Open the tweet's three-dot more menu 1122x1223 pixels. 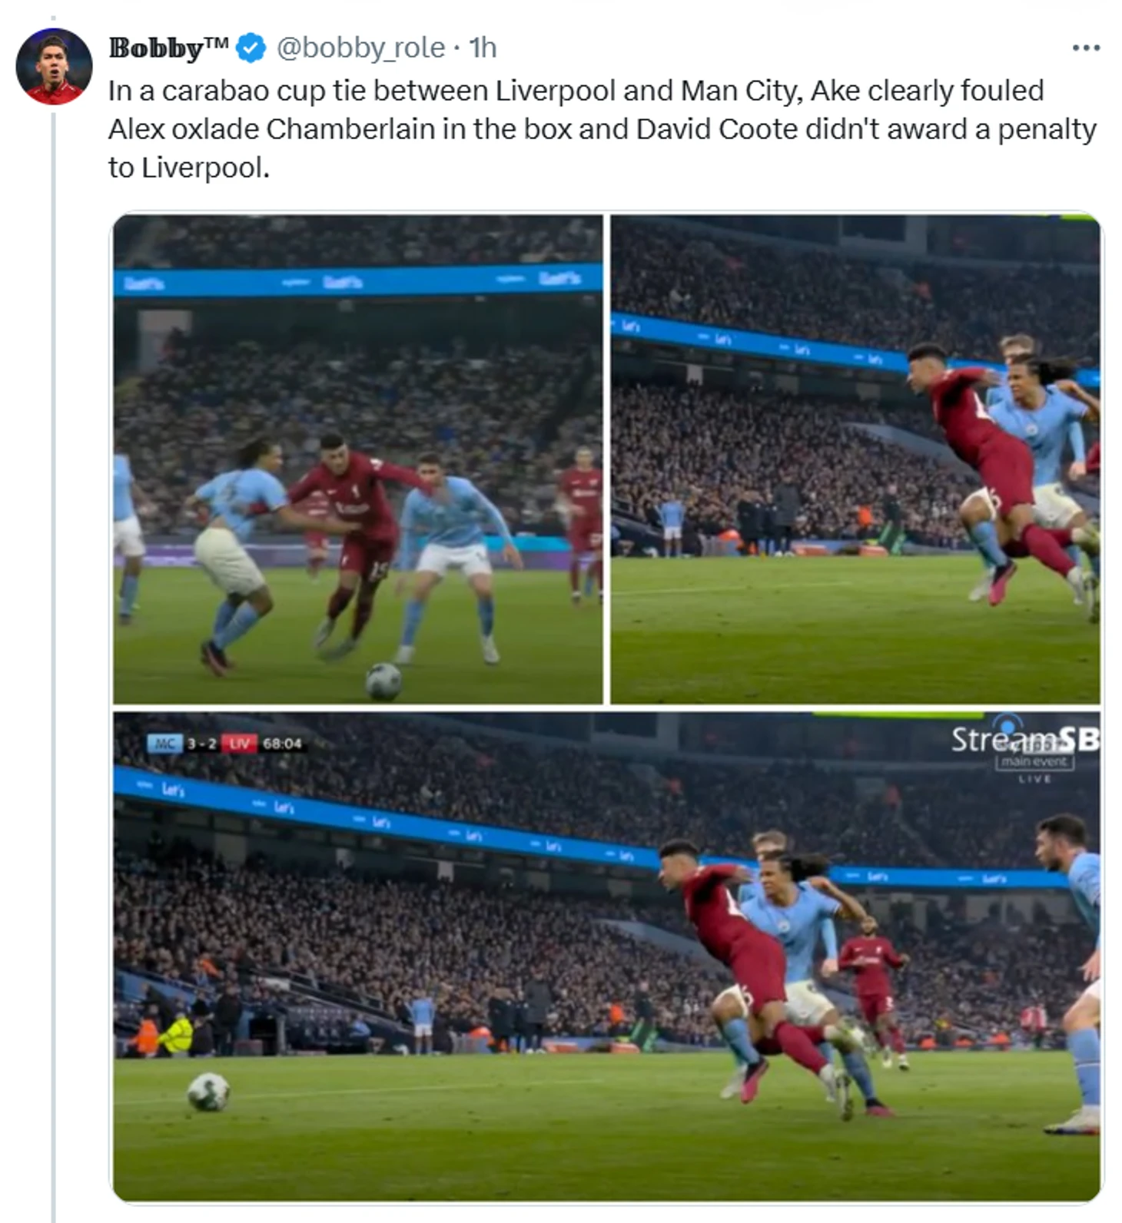point(1086,48)
